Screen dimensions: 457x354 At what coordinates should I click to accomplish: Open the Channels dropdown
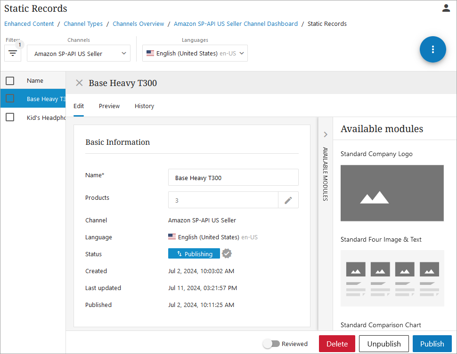click(79, 54)
